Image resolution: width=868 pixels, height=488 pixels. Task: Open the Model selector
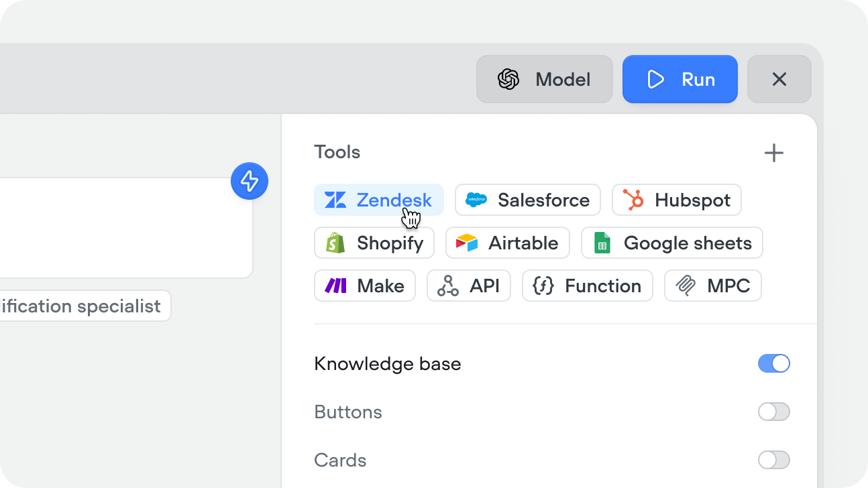point(545,78)
